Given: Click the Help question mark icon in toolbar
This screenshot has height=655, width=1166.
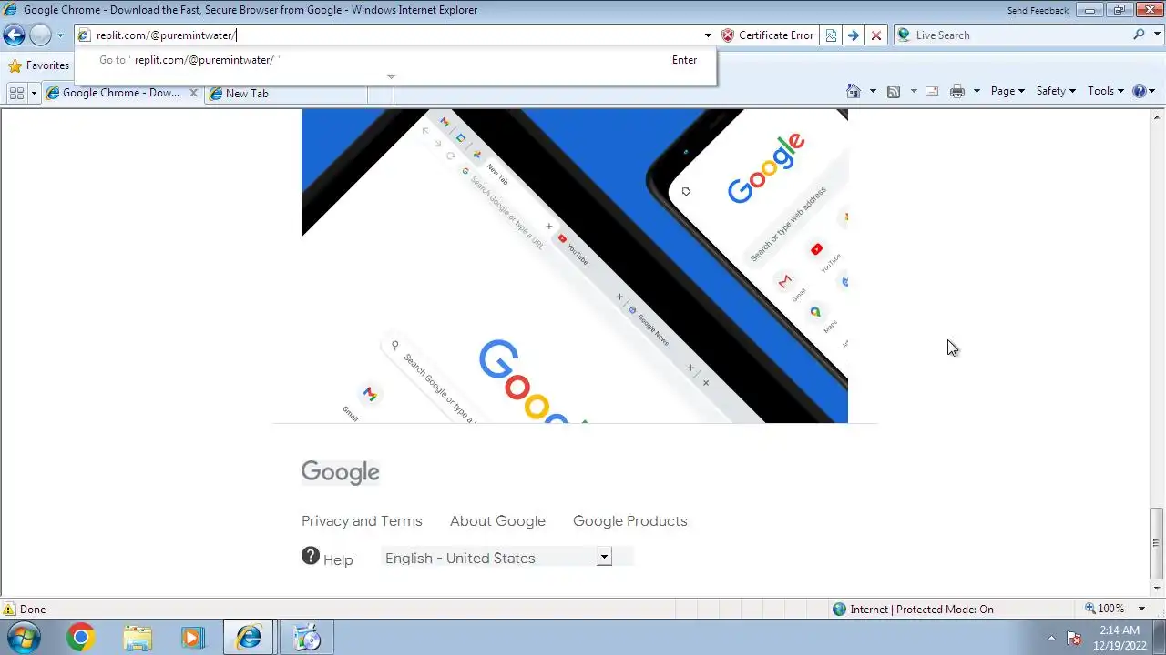Looking at the screenshot, I should (1139, 91).
